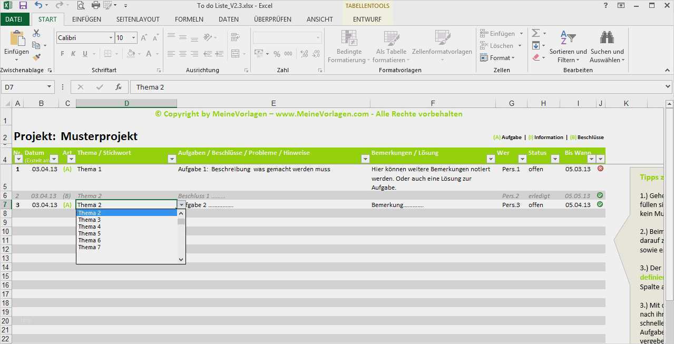
Task: Toggle underline (U) formatting
Action: tap(85, 54)
